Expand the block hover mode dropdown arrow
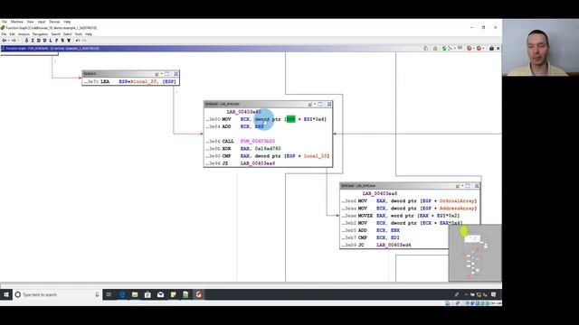 [x=473, y=48]
